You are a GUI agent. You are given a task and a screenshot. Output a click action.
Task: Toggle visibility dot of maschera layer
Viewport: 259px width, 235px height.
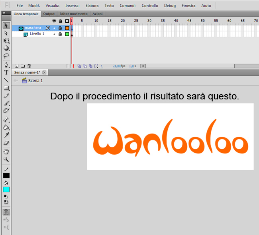click(x=54, y=28)
